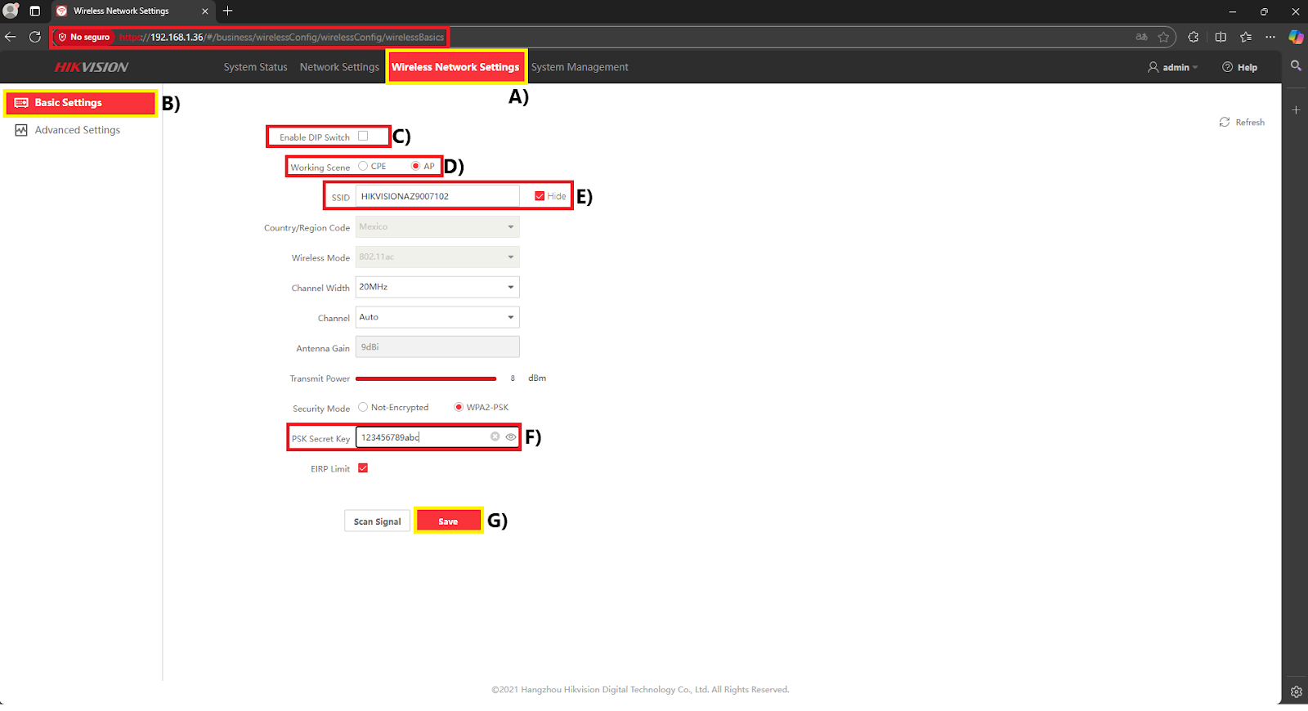
Task: Select the CPE working scene radio button
Action: (x=363, y=166)
